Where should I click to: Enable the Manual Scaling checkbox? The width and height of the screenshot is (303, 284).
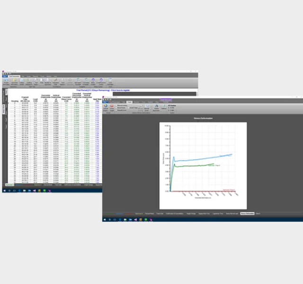tap(117, 105)
